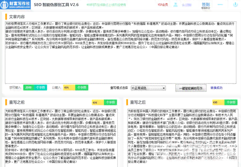Click the blurred username next to avatar
Screen dimensions: 241x167
186,5
